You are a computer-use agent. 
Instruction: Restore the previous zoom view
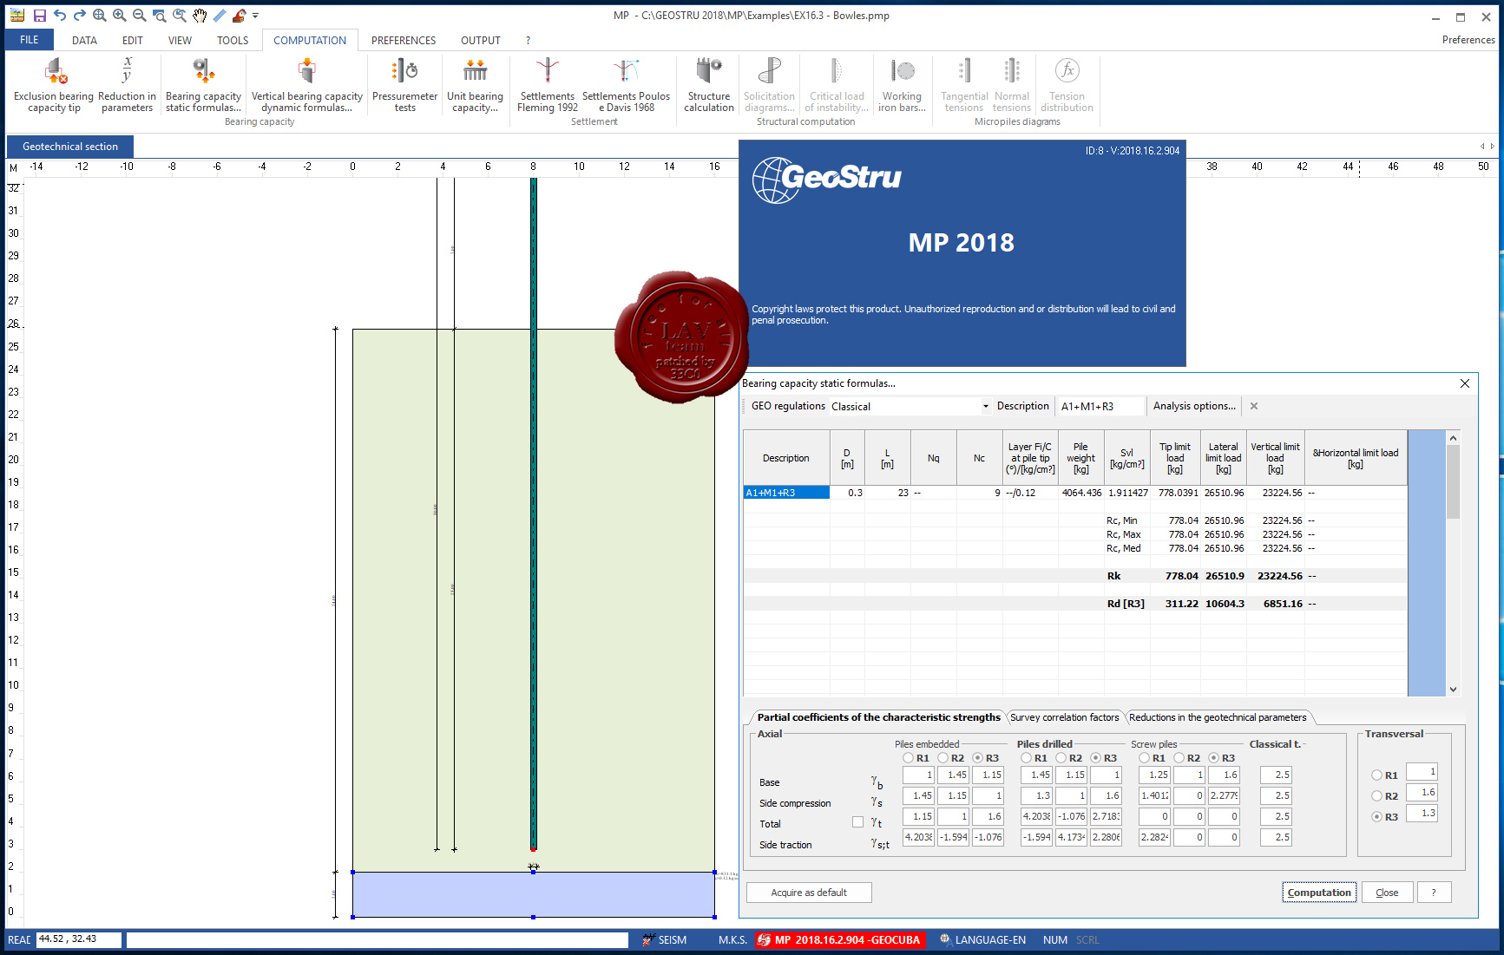pos(179,16)
